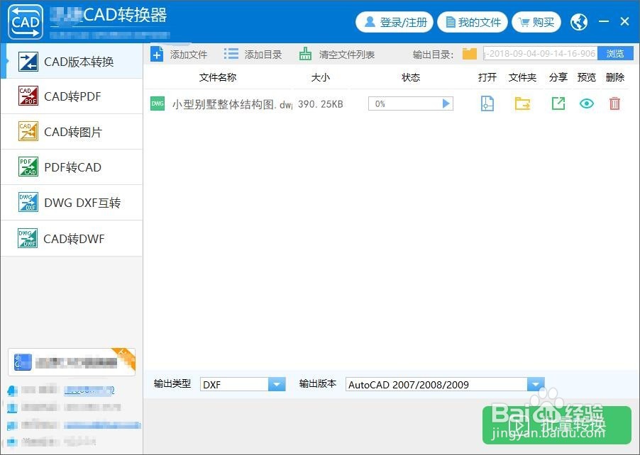Click the 390.25KB size cell
Screen dimensions: 640x455
[x=321, y=104]
